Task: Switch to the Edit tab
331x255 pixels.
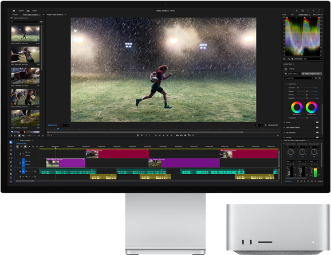Action: coord(28,10)
